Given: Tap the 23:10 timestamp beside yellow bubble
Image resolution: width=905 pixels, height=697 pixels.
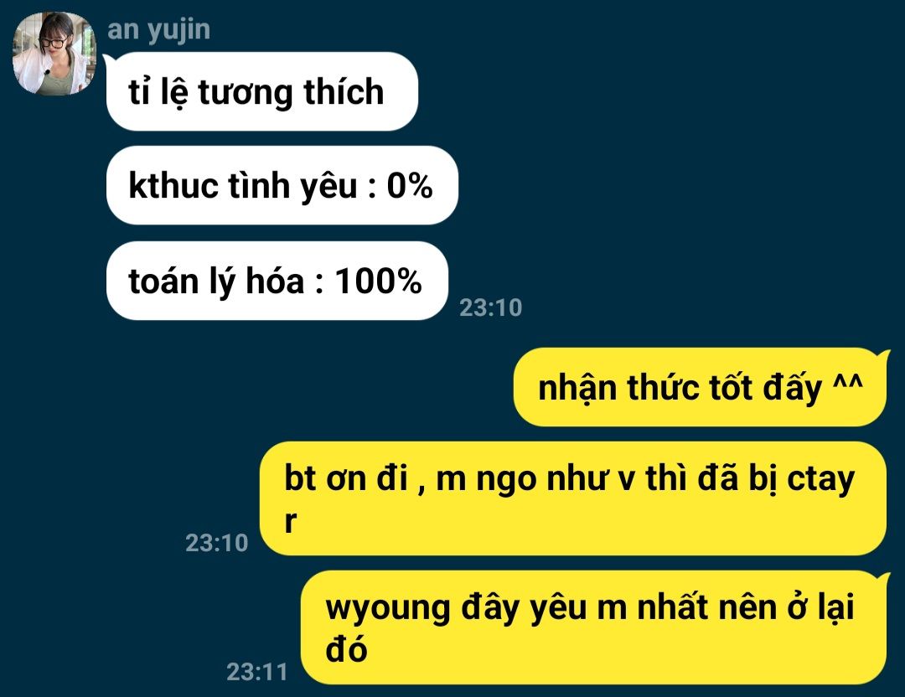Looking at the screenshot, I should pyautogui.click(x=216, y=543).
